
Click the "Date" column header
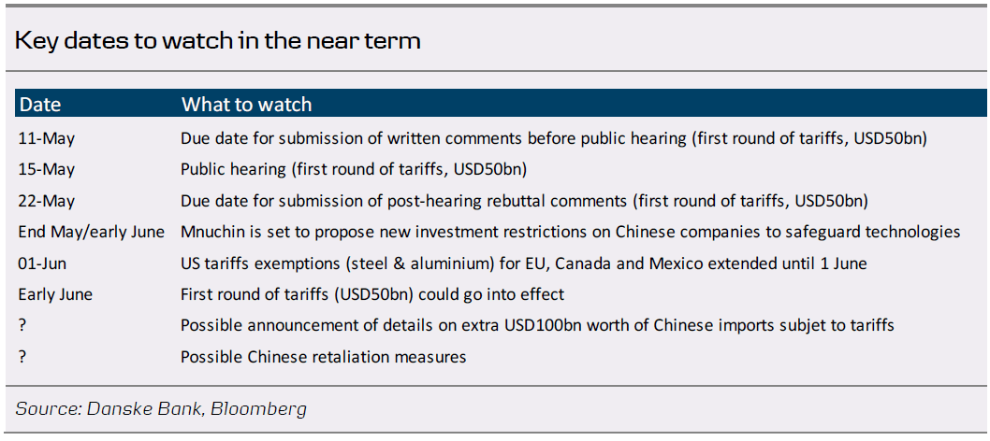40,104
